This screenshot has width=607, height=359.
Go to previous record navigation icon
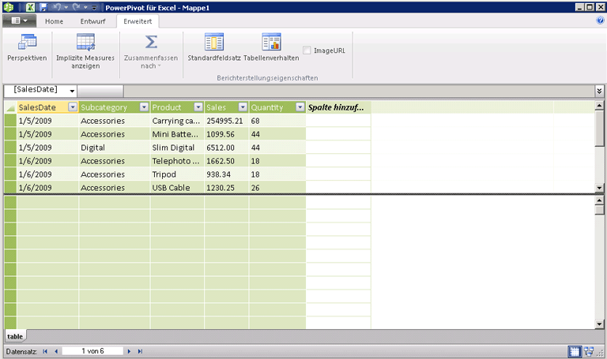pyautogui.click(x=57, y=351)
